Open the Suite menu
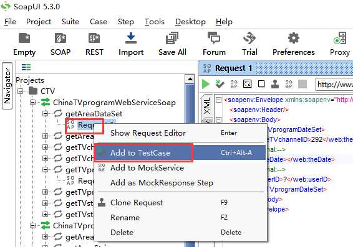Image resolution: width=353 pixels, height=247 pixels. (x=70, y=22)
